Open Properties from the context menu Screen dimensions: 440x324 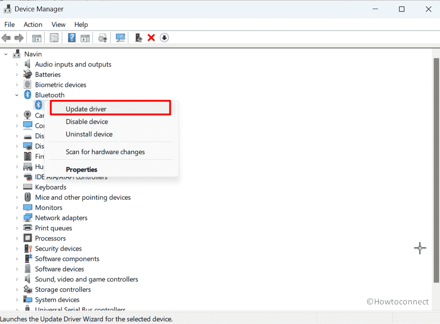82,169
